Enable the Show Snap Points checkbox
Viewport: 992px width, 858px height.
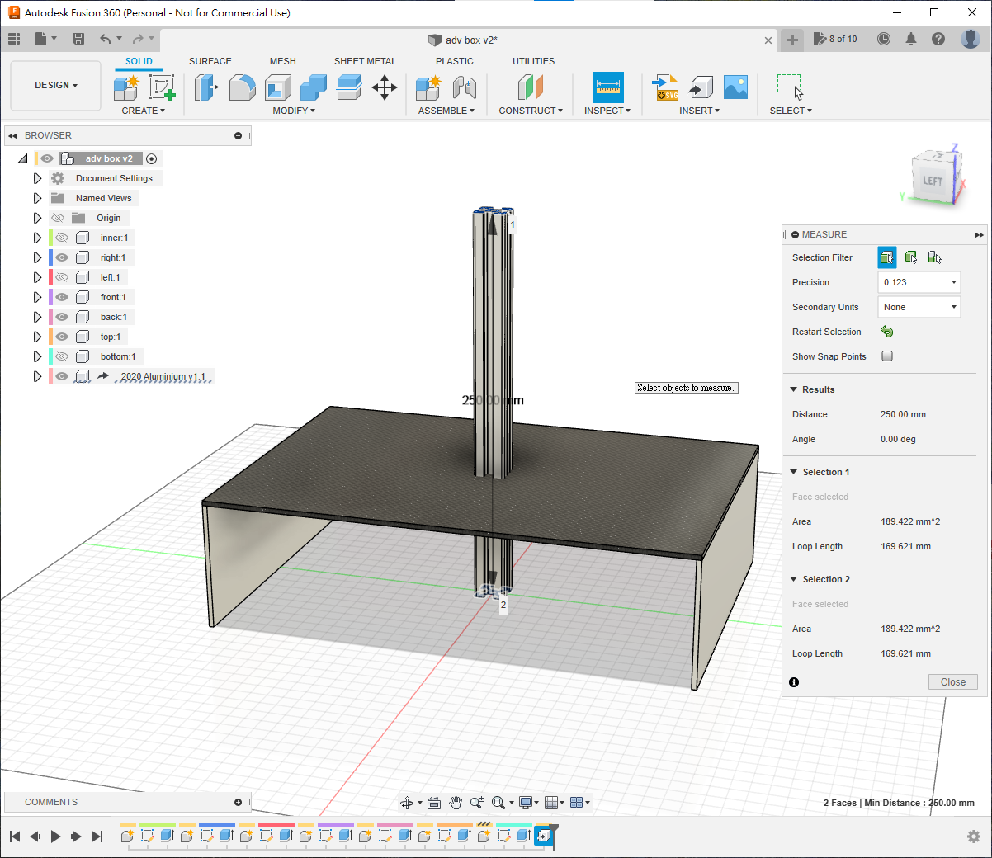point(887,356)
